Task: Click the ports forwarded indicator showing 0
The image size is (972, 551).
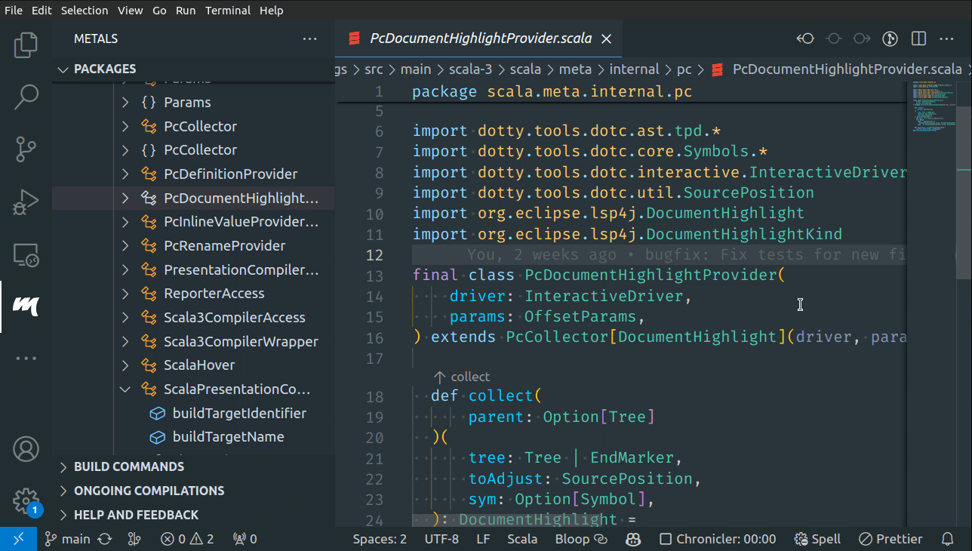Action: (x=245, y=539)
